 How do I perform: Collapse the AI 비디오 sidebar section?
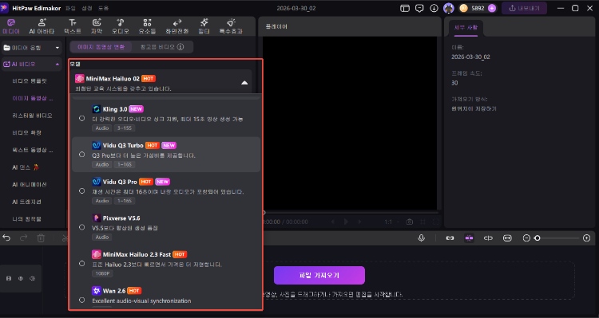(32, 64)
